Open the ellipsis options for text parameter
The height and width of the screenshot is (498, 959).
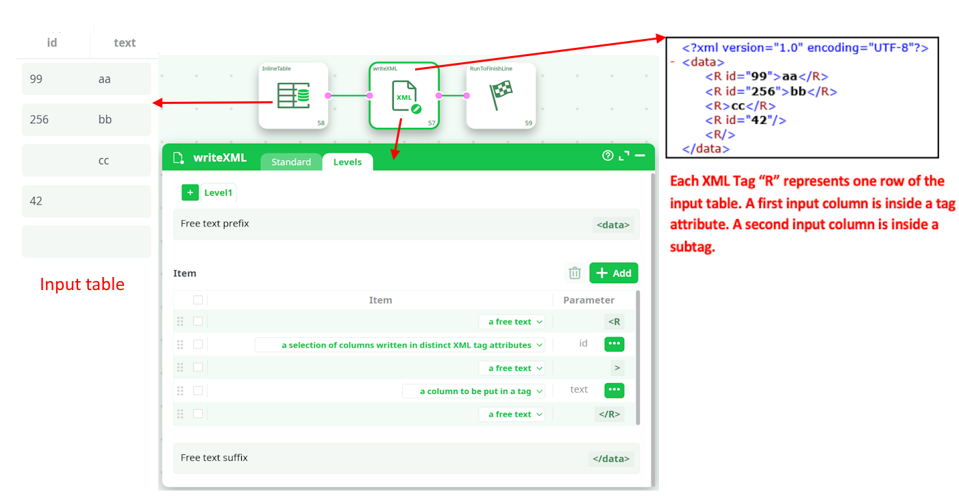[x=614, y=390]
